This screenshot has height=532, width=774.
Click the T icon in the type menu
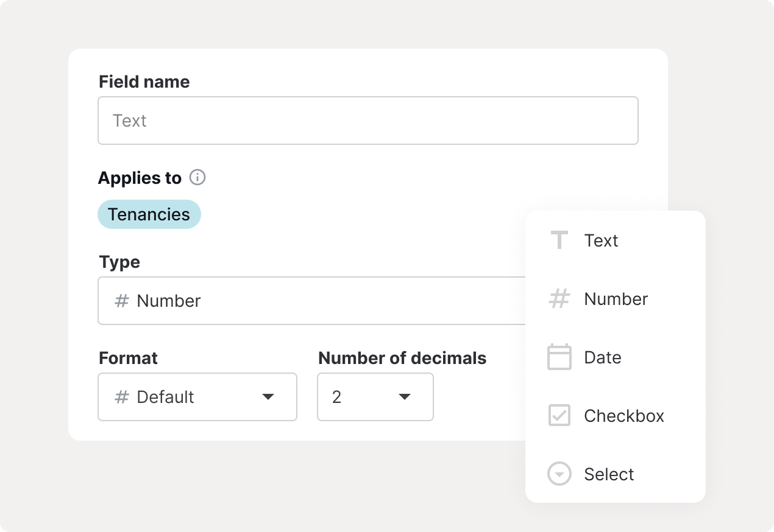[x=559, y=240]
